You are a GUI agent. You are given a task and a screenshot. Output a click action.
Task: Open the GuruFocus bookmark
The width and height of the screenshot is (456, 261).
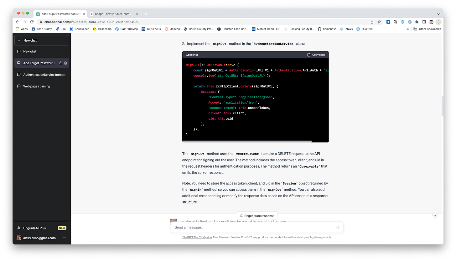151,29
